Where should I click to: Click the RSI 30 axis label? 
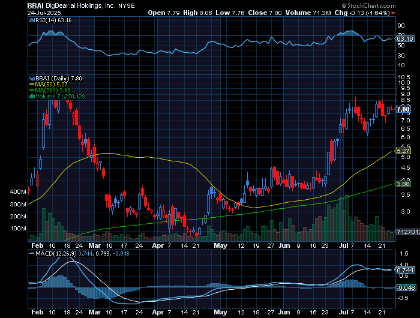401,55
